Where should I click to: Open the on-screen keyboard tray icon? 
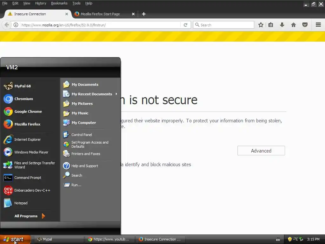click(x=278, y=240)
